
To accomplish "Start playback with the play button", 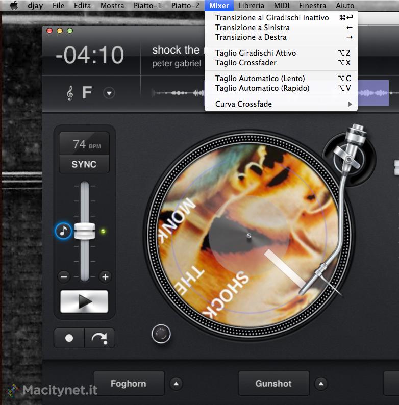I will tap(84, 301).
